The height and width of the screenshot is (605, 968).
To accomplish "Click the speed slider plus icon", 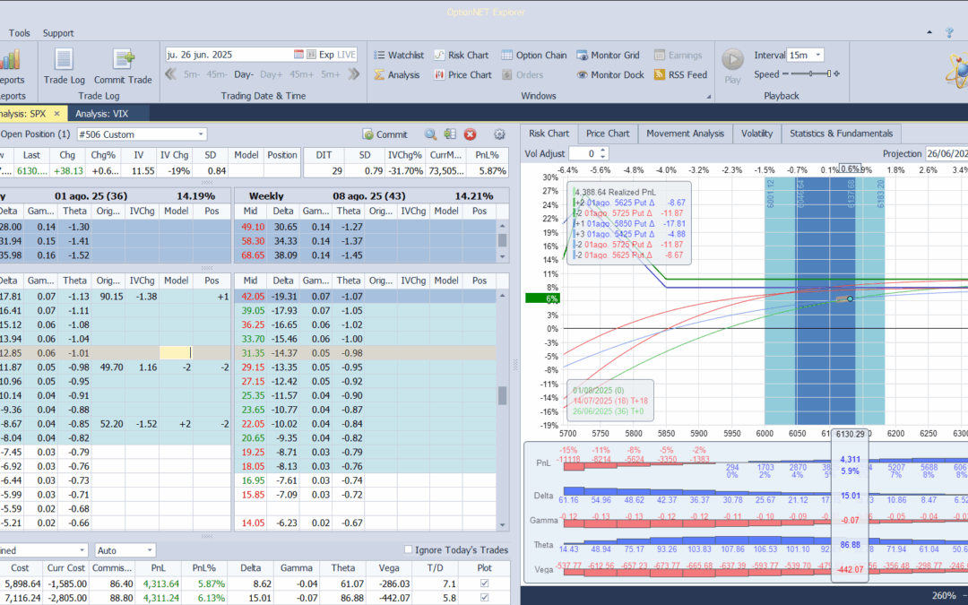I will pos(836,73).
